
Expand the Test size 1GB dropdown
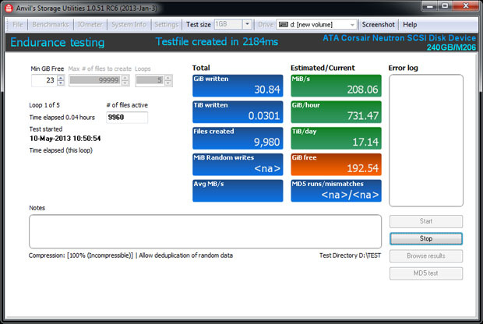click(247, 24)
